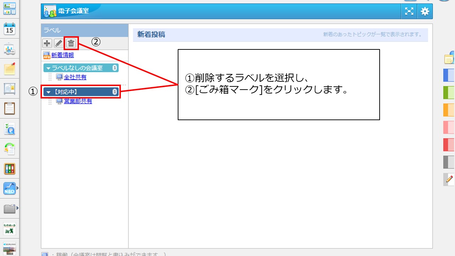Click the ラベル panel header
Screen dimensions: 455x256
[x=85, y=30]
